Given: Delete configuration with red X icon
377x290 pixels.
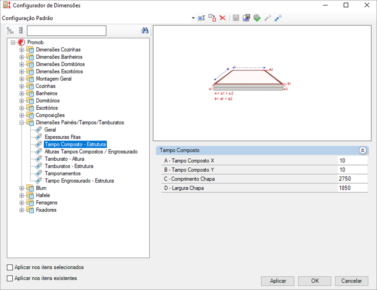Looking at the screenshot, I should click(223, 18).
